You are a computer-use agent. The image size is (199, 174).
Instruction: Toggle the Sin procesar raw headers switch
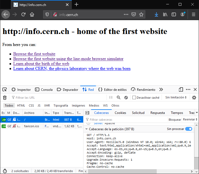pos(188,129)
